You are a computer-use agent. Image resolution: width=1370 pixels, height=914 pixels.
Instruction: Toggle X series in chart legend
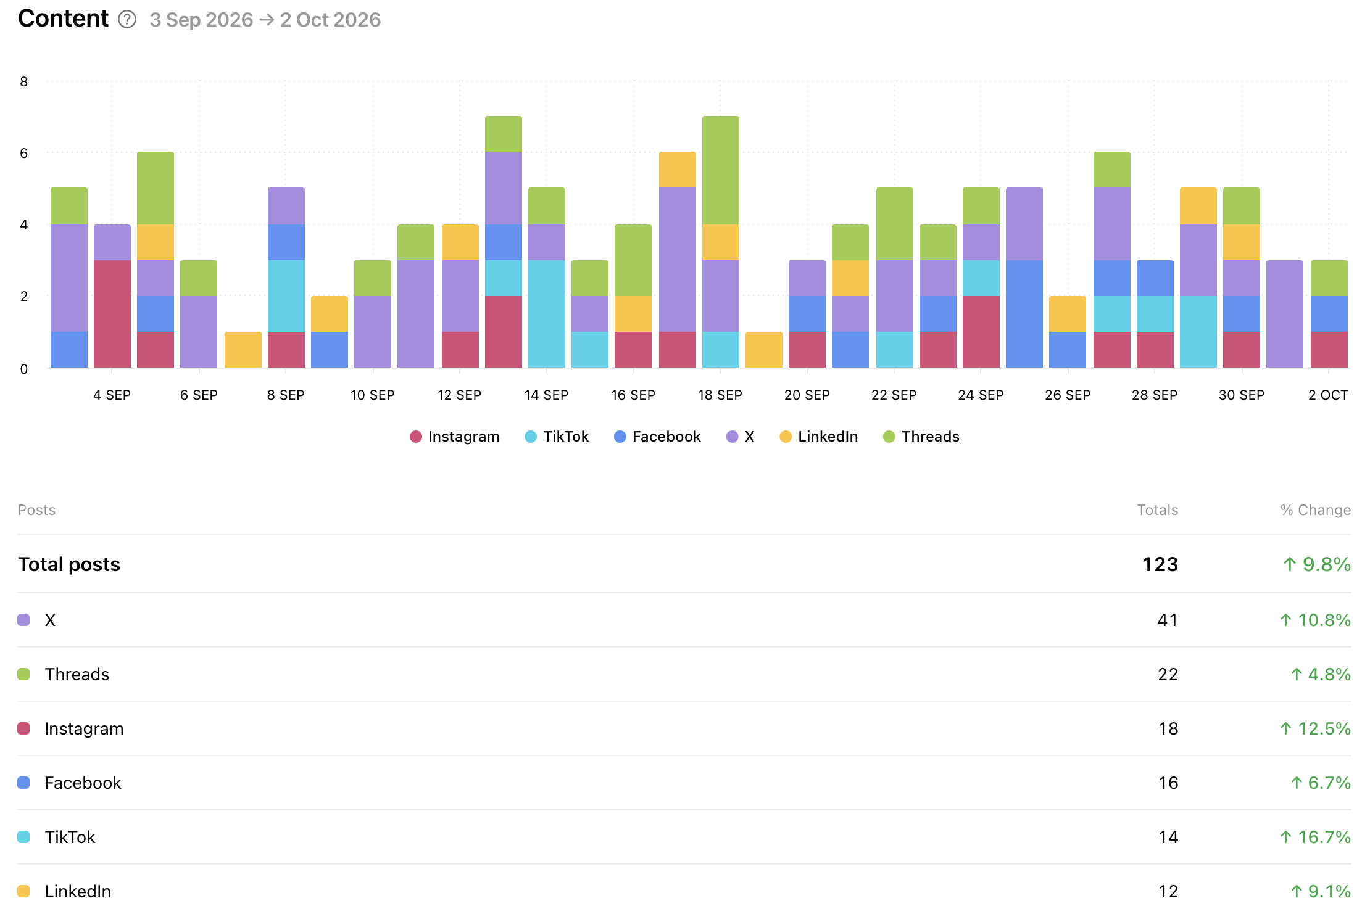(740, 437)
